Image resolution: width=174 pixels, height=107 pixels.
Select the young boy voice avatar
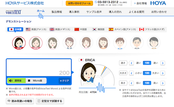[120, 43]
